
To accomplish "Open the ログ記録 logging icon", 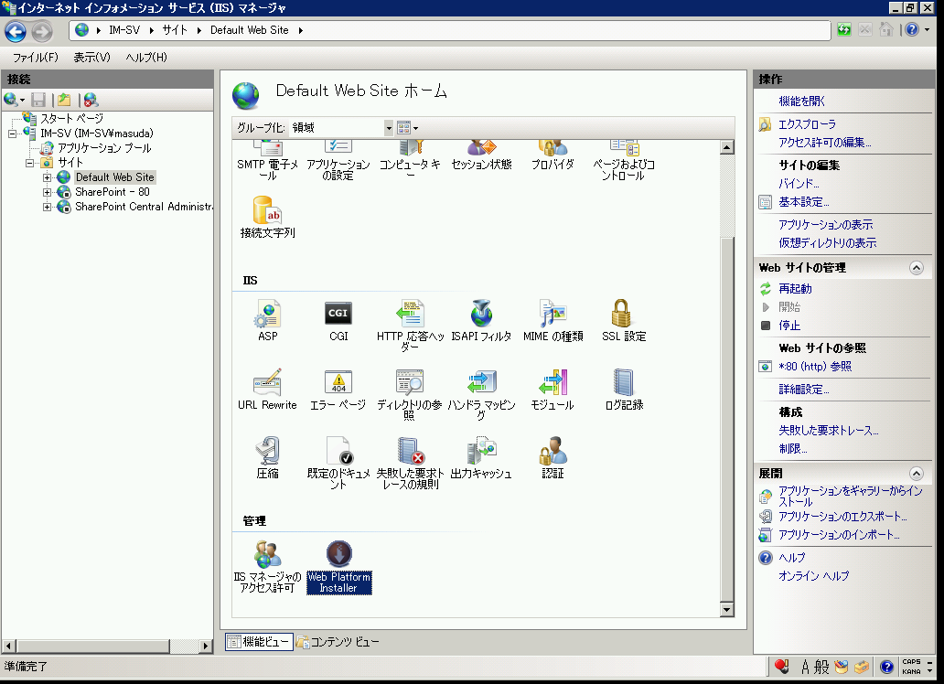I will (x=624, y=382).
